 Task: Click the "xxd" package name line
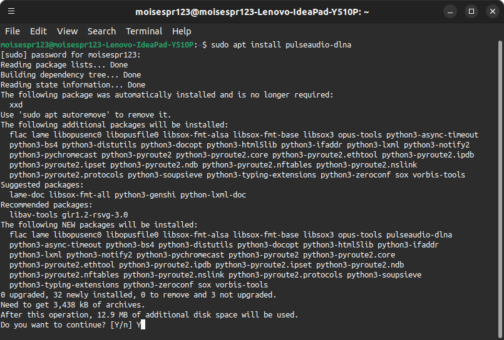point(16,105)
